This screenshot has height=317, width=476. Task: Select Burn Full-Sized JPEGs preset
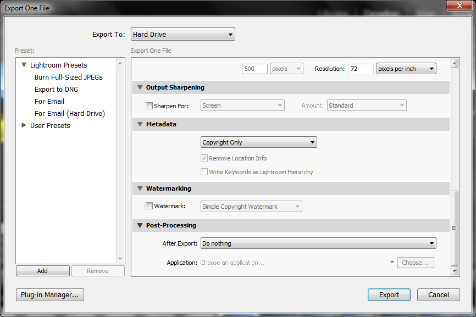click(x=69, y=77)
